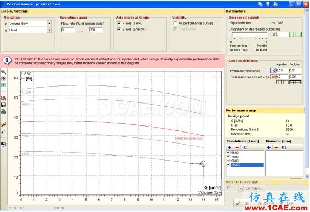The width and height of the screenshot is (310, 212).
Task: Click the curve style icon in left toolbar
Action: [x=3, y=124]
